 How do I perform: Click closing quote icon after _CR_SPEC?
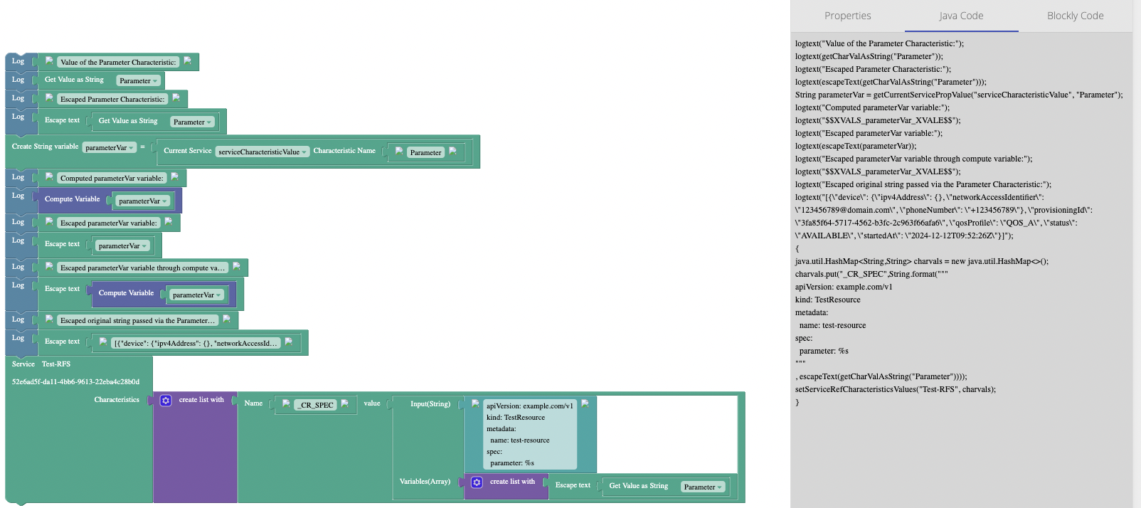[345, 403]
